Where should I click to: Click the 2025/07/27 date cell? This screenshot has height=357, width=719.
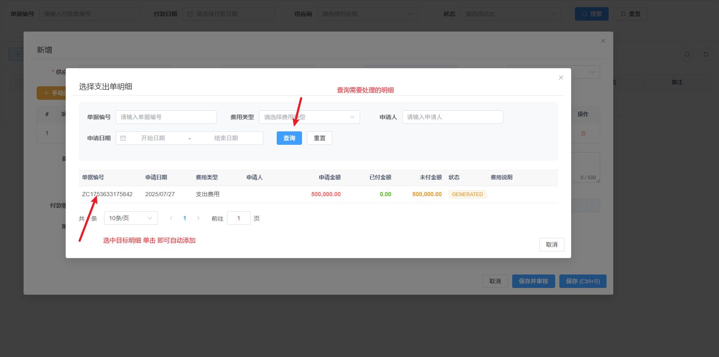(x=160, y=194)
